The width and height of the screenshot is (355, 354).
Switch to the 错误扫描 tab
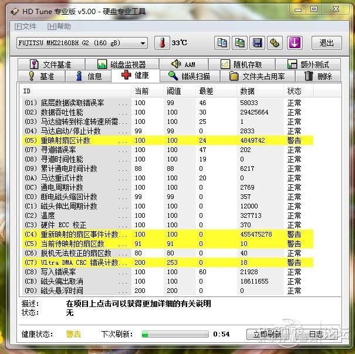click(190, 76)
